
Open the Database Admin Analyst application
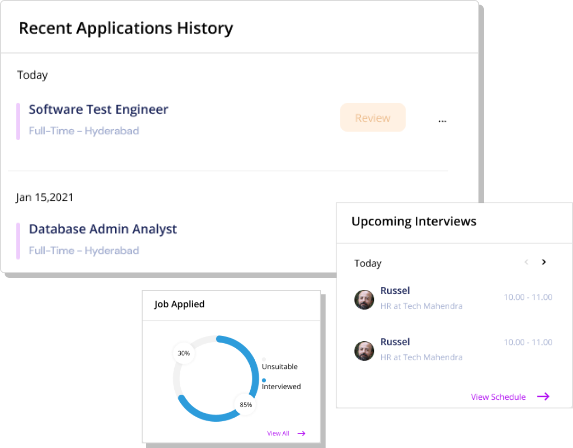coord(103,229)
